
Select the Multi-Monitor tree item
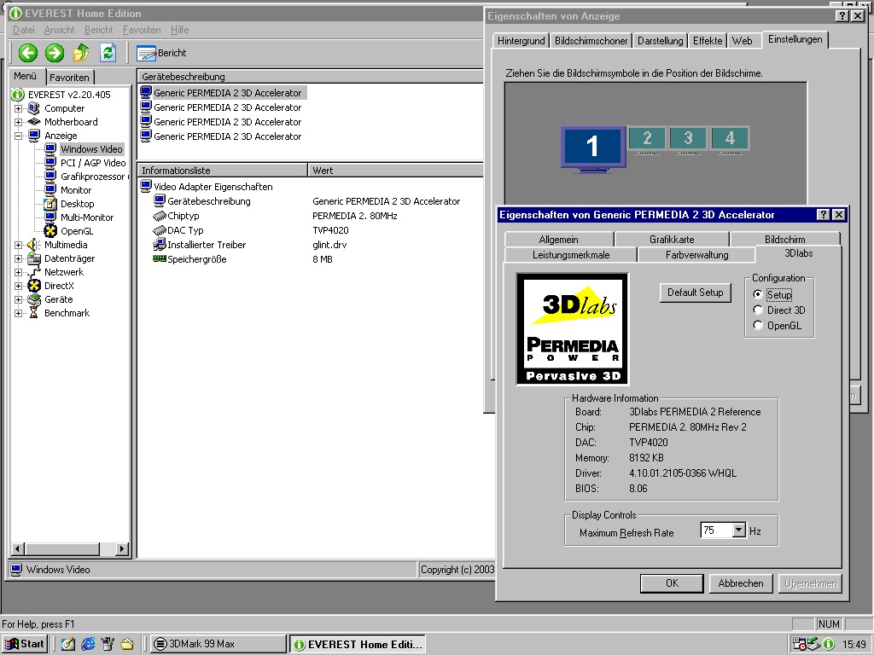tap(87, 217)
